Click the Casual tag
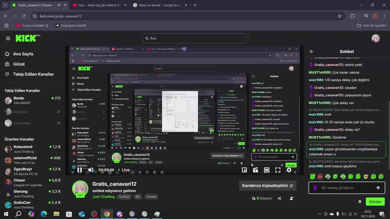The image size is (390, 219). point(151,197)
